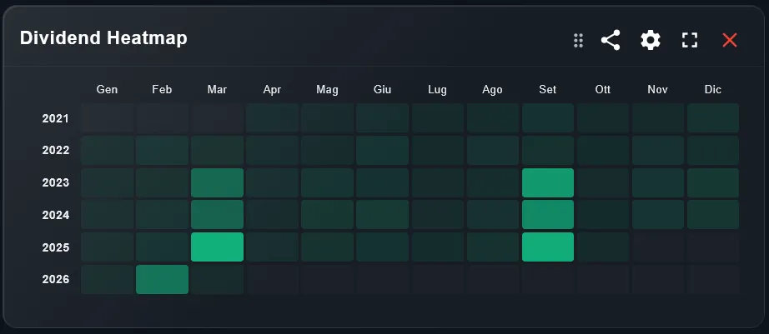
Task: Click the 'Lug' month header
Action: pyautogui.click(x=438, y=90)
